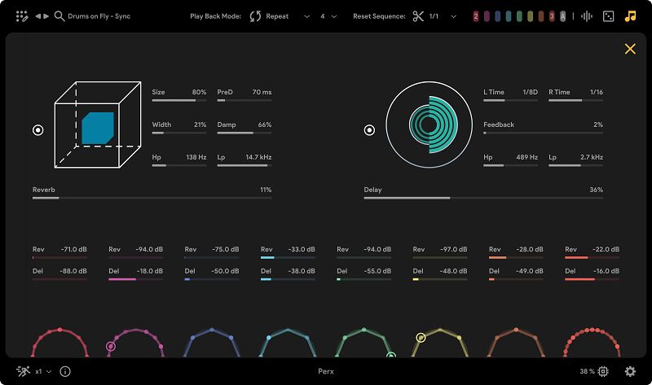Click the orange music note icon

coord(630,15)
